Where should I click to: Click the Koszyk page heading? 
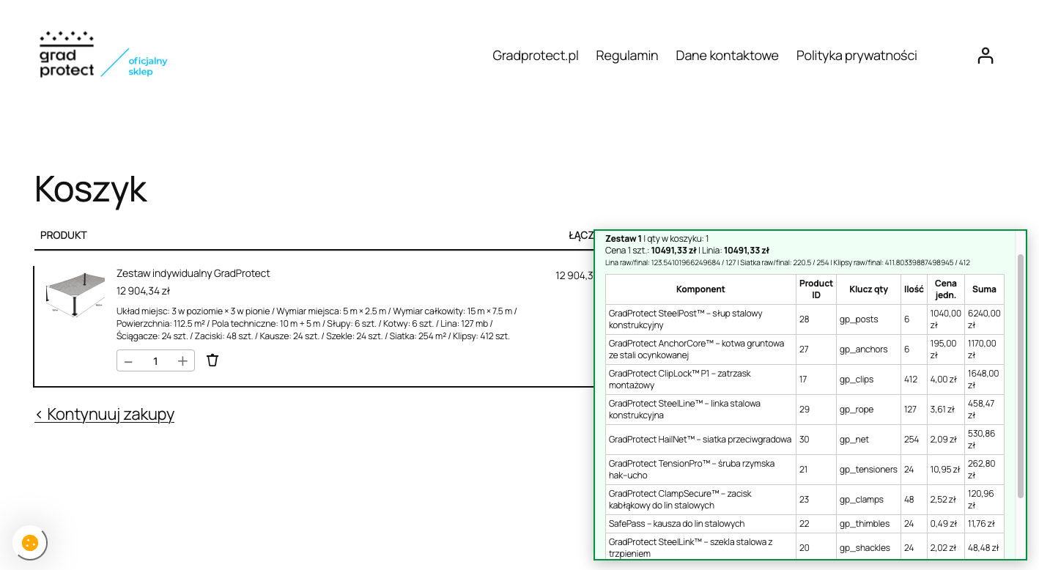point(91,189)
